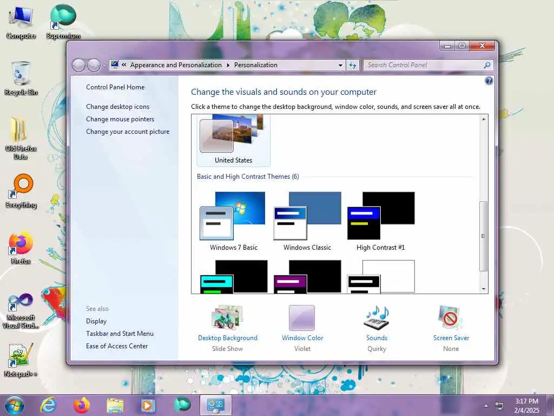554x416 pixels.
Task: Open the Display link
Action: pyautogui.click(x=96, y=321)
